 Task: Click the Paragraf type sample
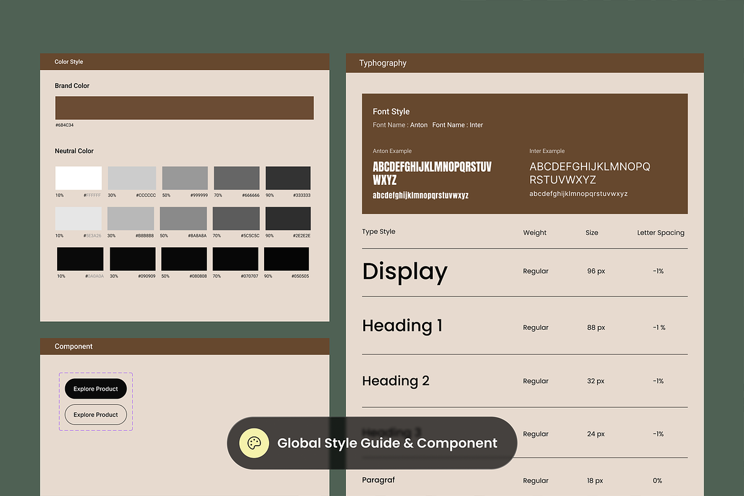point(378,480)
